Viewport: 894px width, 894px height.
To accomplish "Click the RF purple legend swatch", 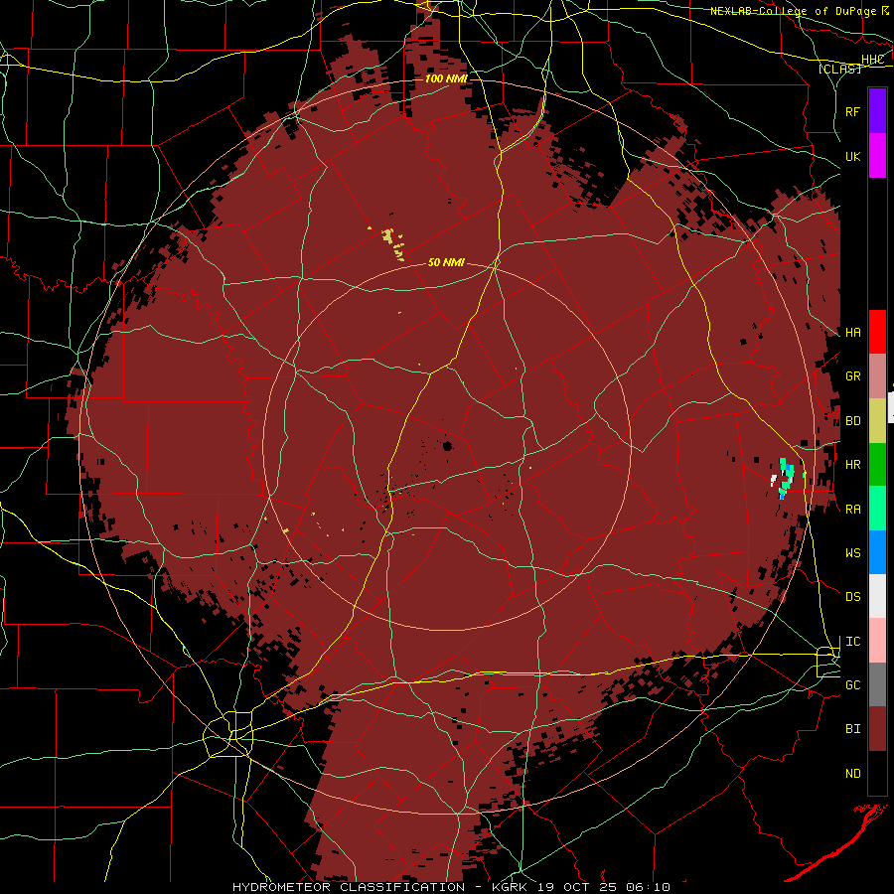I will pyautogui.click(x=877, y=111).
